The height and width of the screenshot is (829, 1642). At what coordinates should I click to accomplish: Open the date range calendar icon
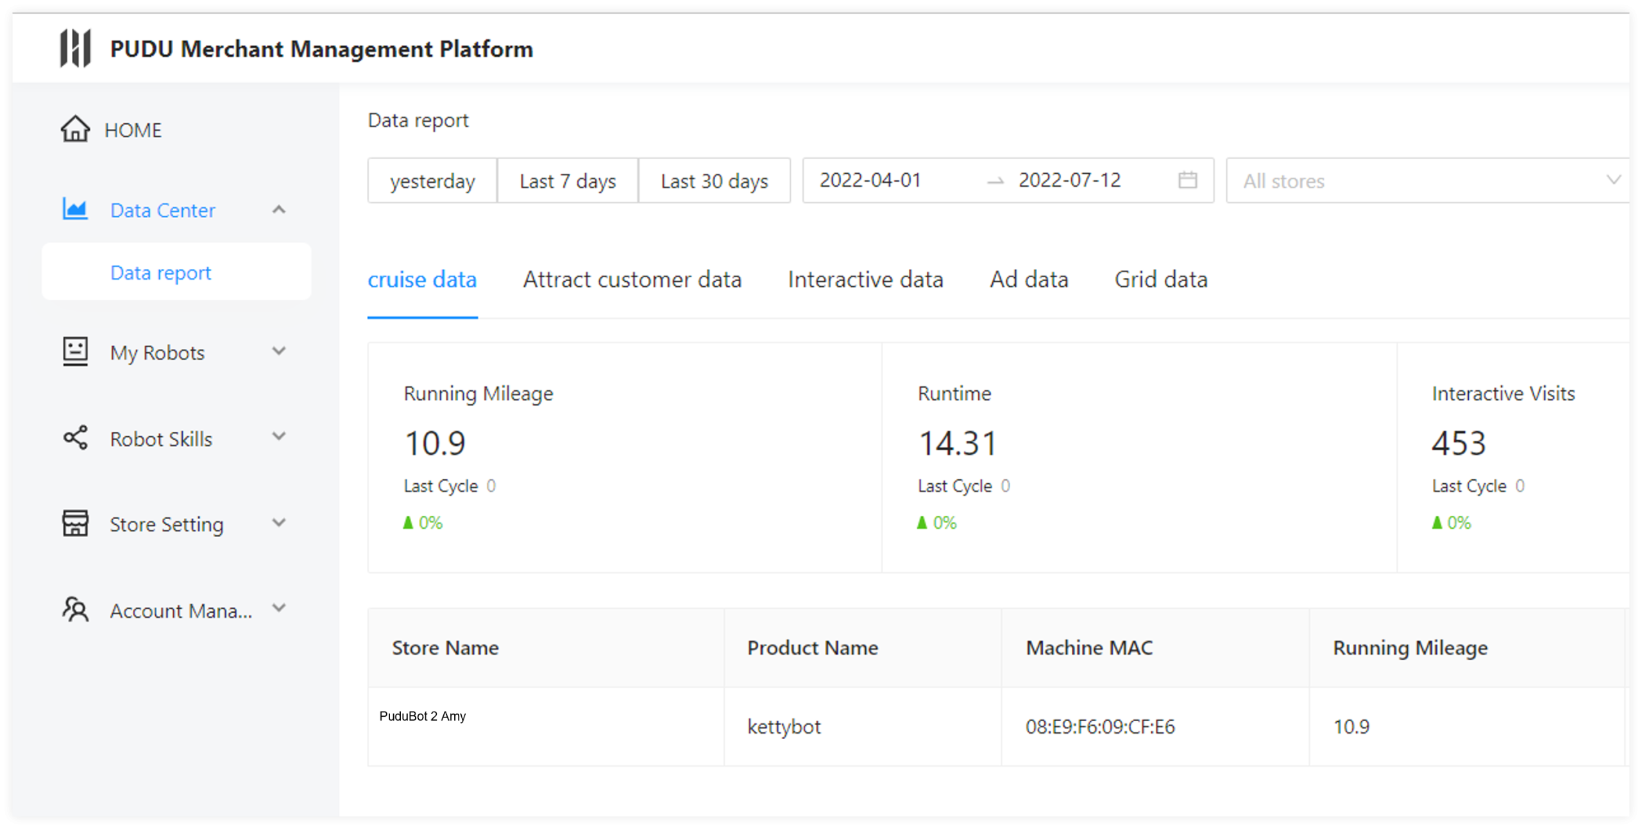tap(1187, 180)
